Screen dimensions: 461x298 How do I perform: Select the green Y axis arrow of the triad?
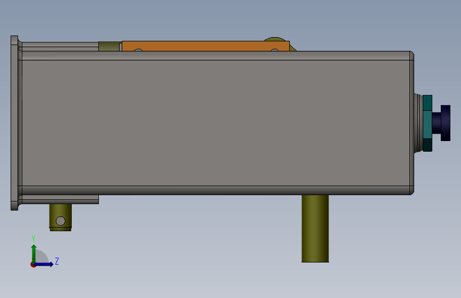(33, 253)
